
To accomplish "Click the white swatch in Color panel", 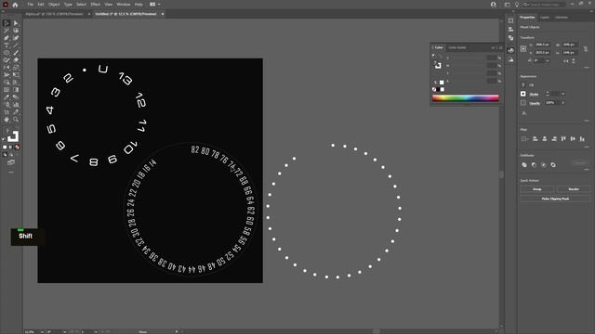I will (x=443, y=89).
